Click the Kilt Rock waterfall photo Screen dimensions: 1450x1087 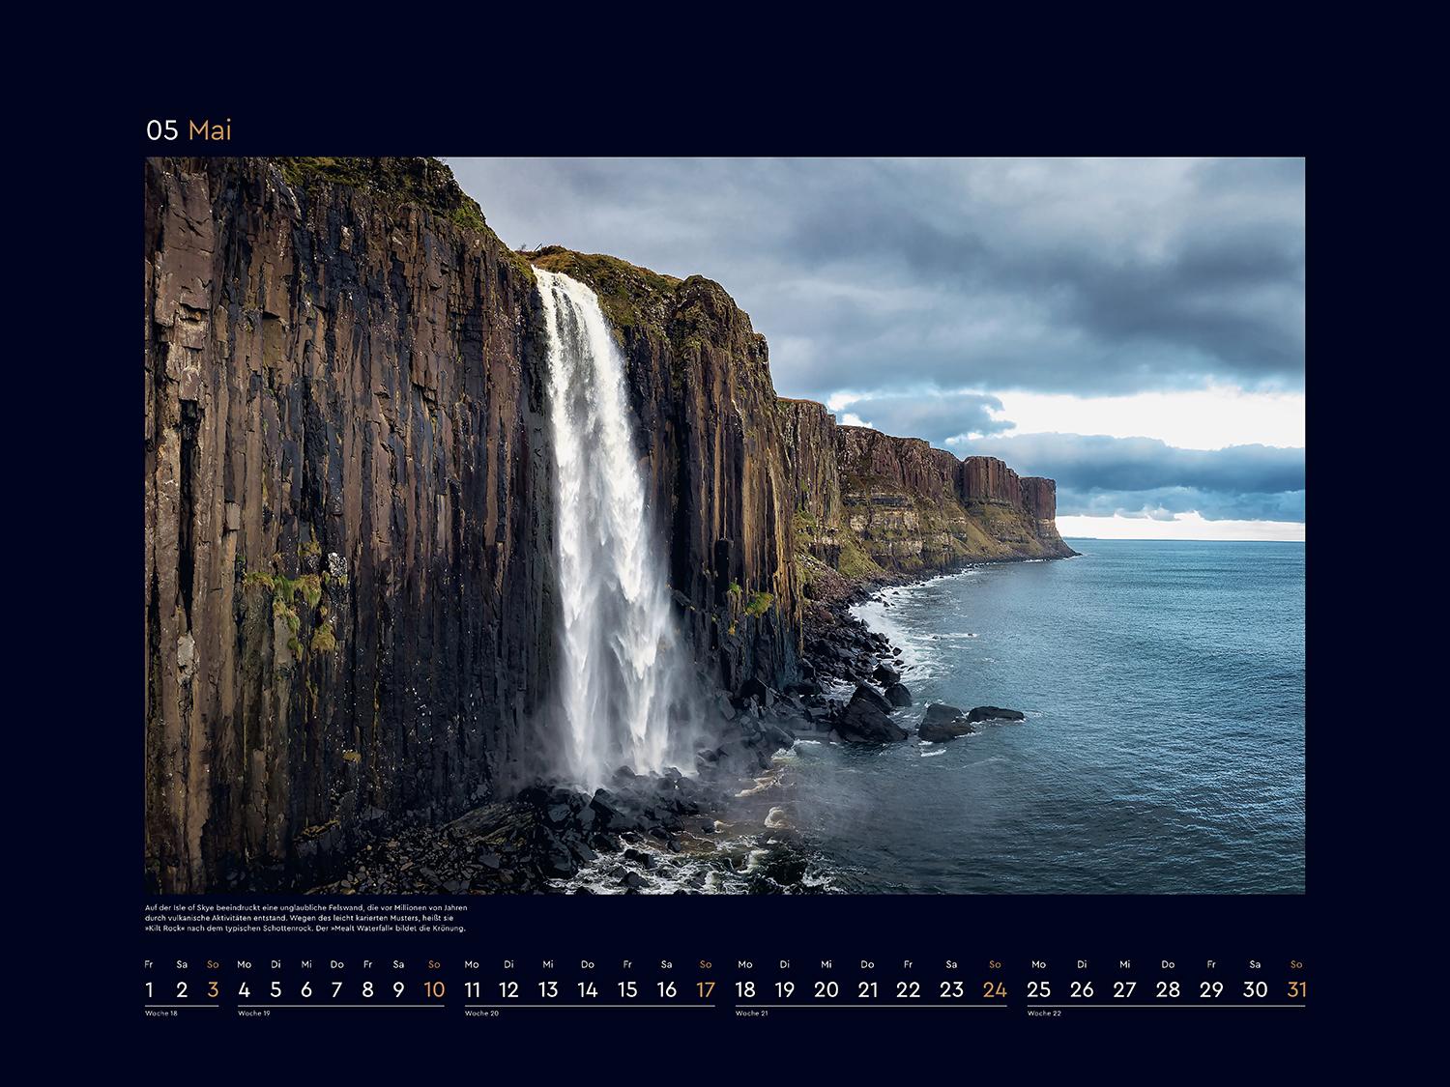point(725,525)
